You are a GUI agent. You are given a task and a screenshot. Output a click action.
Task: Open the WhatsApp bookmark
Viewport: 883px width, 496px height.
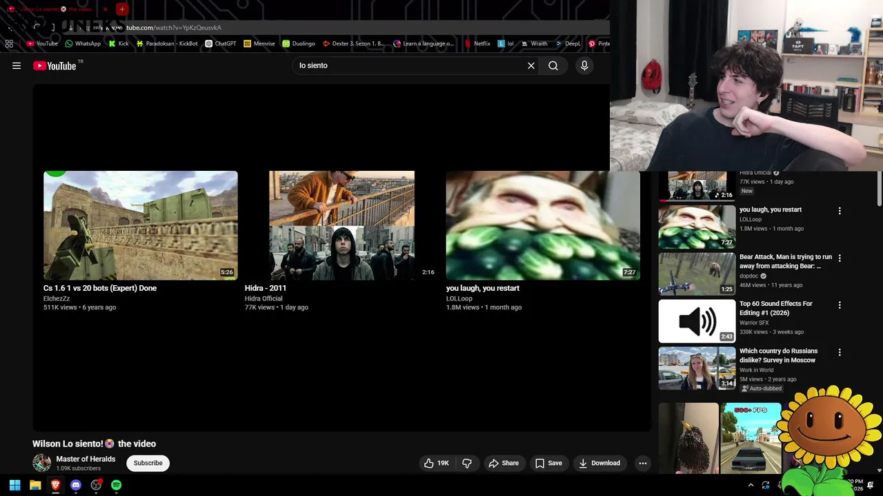[83, 43]
